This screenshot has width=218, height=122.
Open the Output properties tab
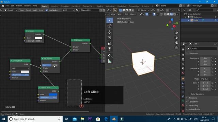pyautogui.click(x=183, y=60)
